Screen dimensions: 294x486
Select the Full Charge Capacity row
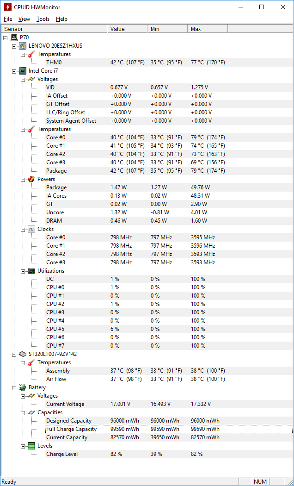[x=71, y=429]
